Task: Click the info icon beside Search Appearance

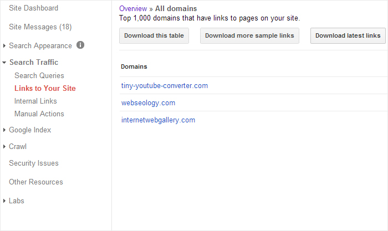Action: tap(80, 45)
